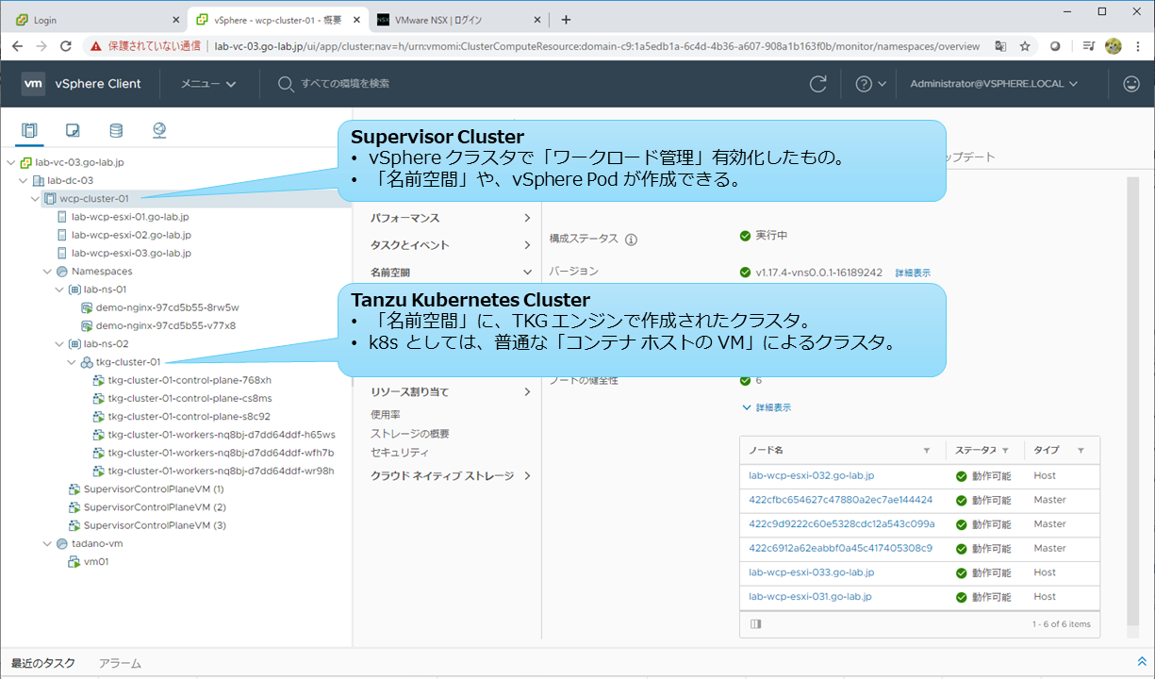Expand the recent tasks panel with double chevron
The image size is (1155, 679).
(1142, 662)
